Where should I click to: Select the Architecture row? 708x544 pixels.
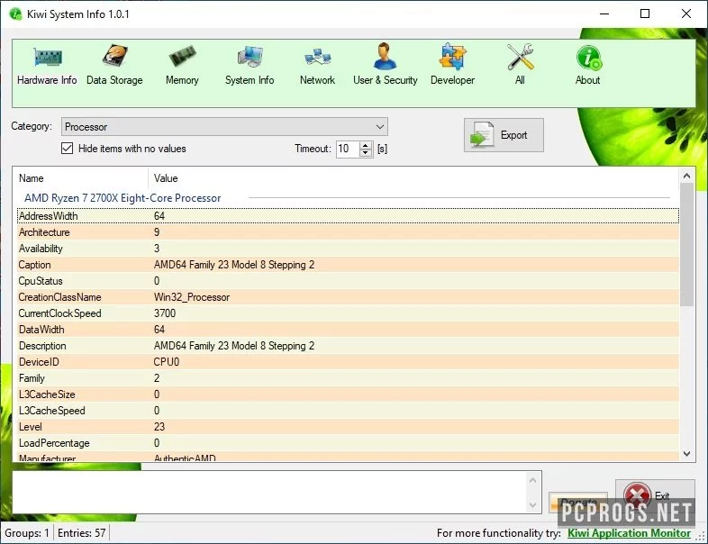click(x=348, y=232)
